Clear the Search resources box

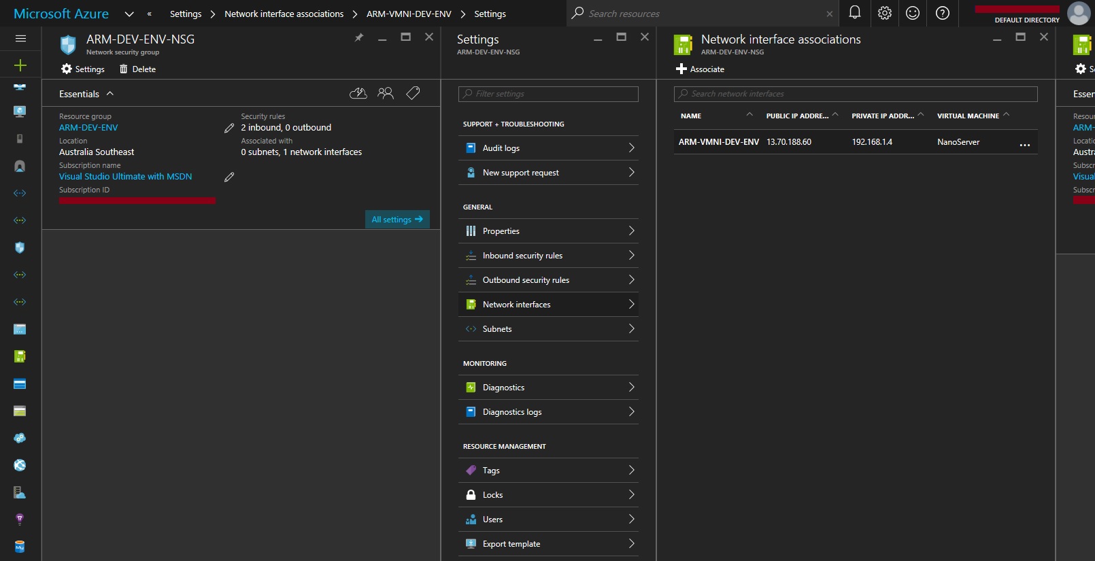tap(829, 14)
